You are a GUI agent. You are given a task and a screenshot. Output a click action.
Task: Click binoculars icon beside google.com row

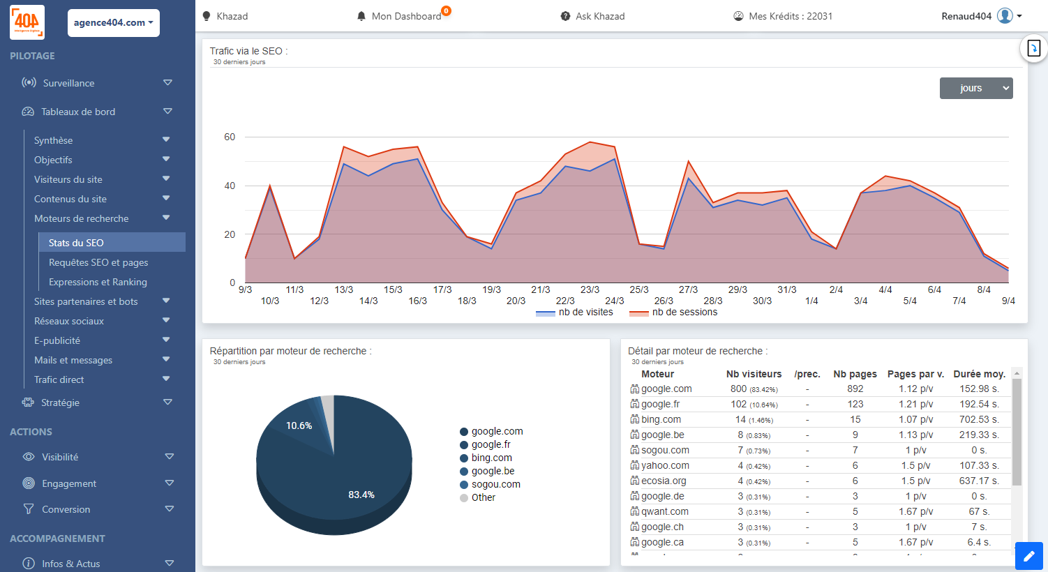click(635, 389)
